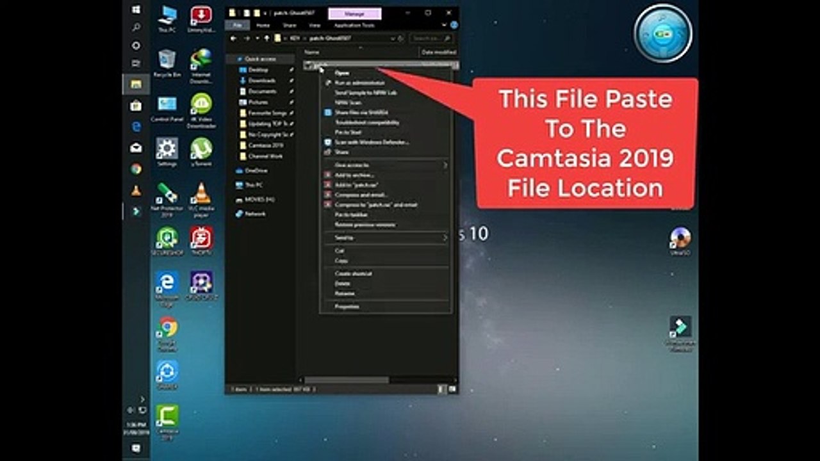Expand the Give access to submenu
This screenshot has height=461, width=820.
[x=384, y=165]
